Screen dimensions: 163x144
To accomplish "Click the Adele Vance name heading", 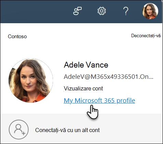I will point(86,65).
